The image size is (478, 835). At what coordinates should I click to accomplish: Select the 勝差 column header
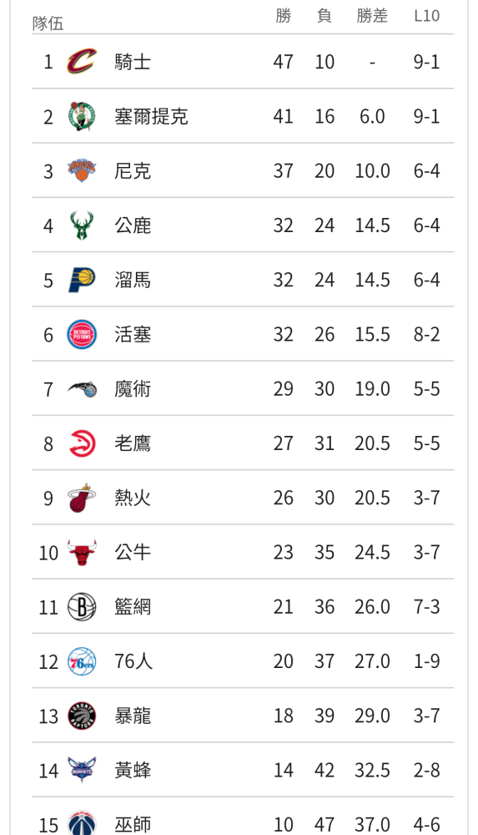tap(372, 16)
